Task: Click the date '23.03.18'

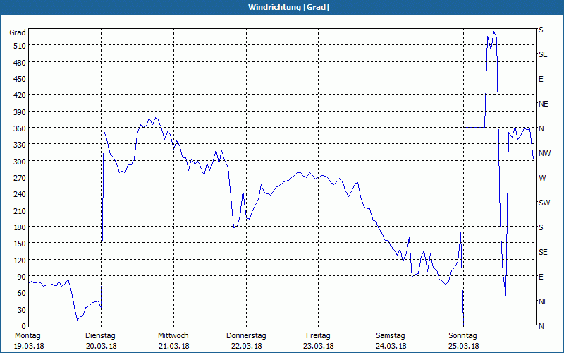Action: [x=319, y=347]
